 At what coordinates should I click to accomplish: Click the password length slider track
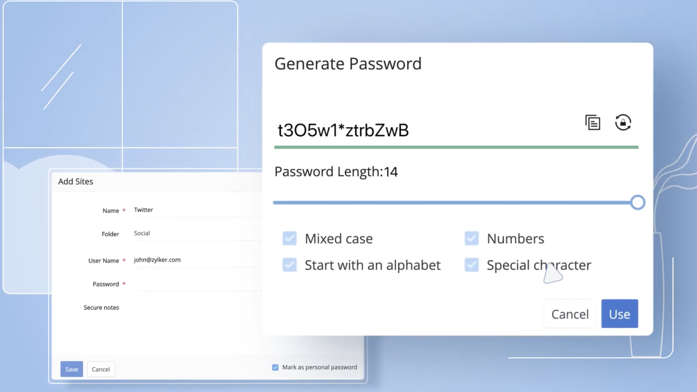coord(452,203)
